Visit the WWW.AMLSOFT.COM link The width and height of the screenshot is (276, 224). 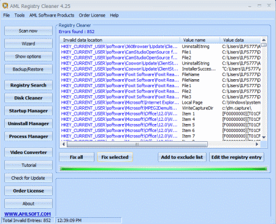click(28, 214)
